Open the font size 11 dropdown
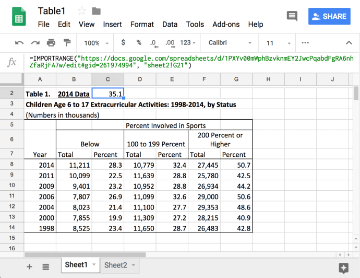 277,43
